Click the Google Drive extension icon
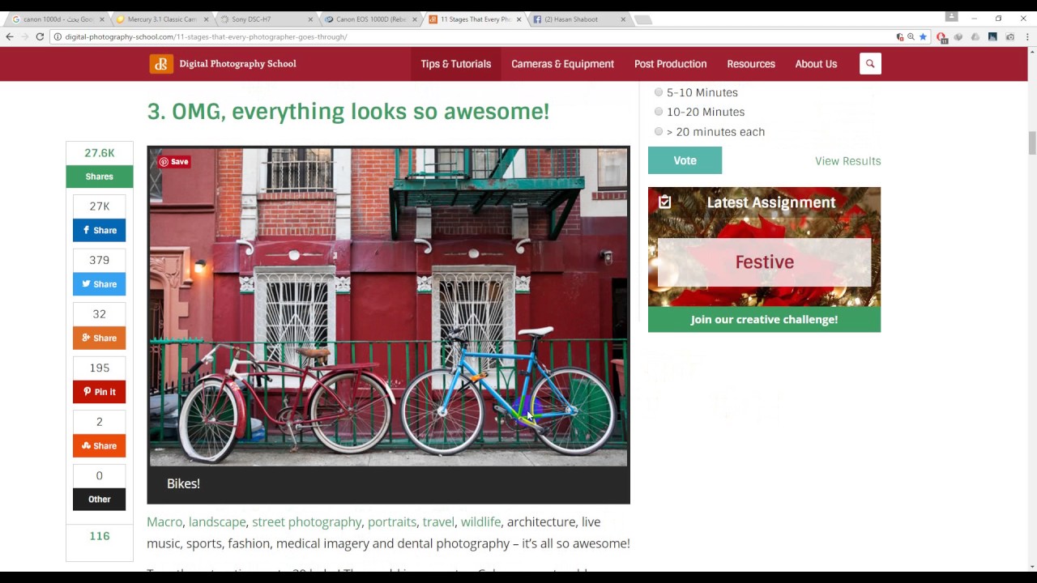Image resolution: width=1037 pixels, height=583 pixels. point(975,36)
